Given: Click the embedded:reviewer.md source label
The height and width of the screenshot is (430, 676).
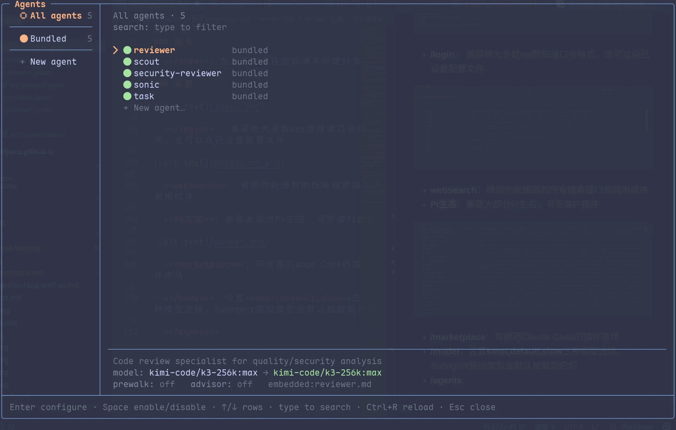Looking at the screenshot, I should [x=320, y=384].
